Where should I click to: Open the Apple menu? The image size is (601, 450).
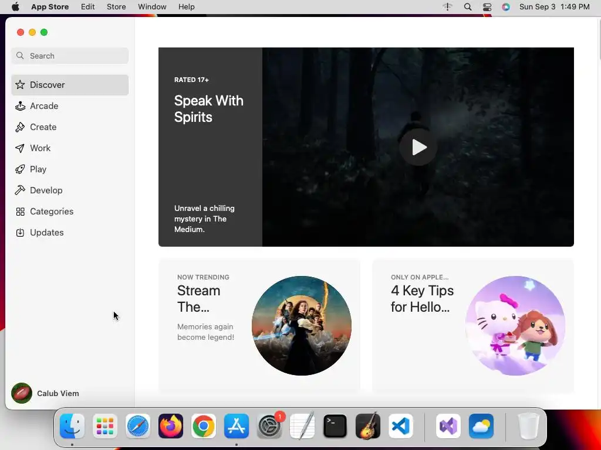[x=15, y=7]
